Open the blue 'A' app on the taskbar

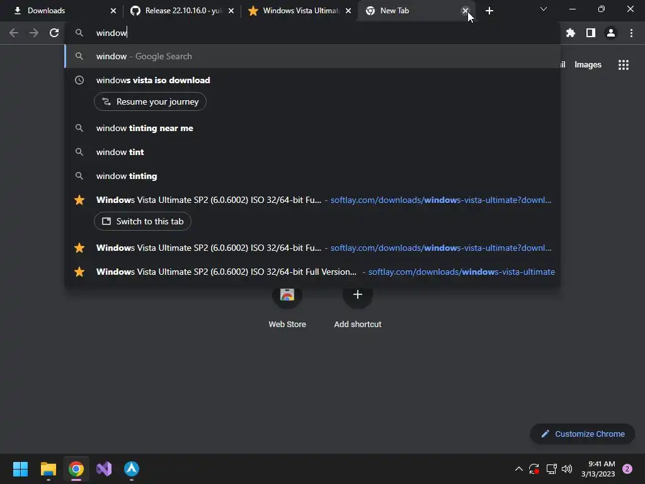pyautogui.click(x=132, y=469)
